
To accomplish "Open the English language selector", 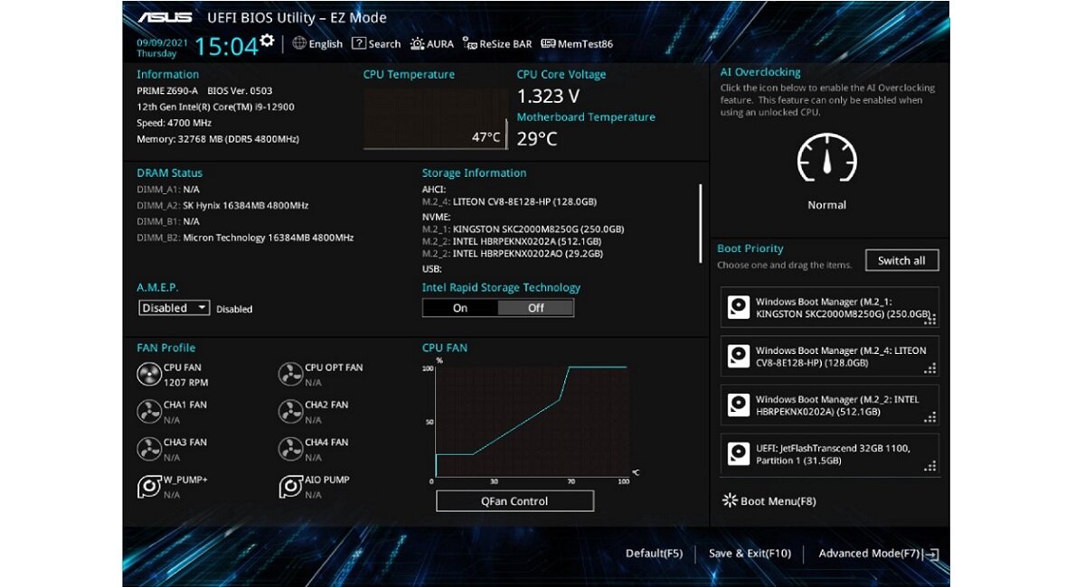I will 318,43.
